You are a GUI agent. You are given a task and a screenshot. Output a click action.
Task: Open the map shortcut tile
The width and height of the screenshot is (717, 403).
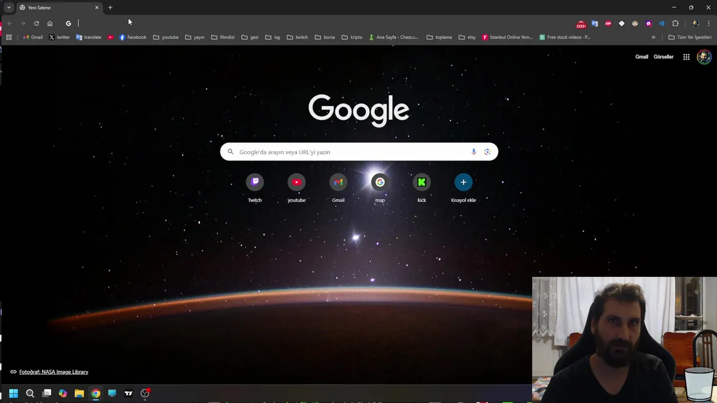click(x=380, y=188)
